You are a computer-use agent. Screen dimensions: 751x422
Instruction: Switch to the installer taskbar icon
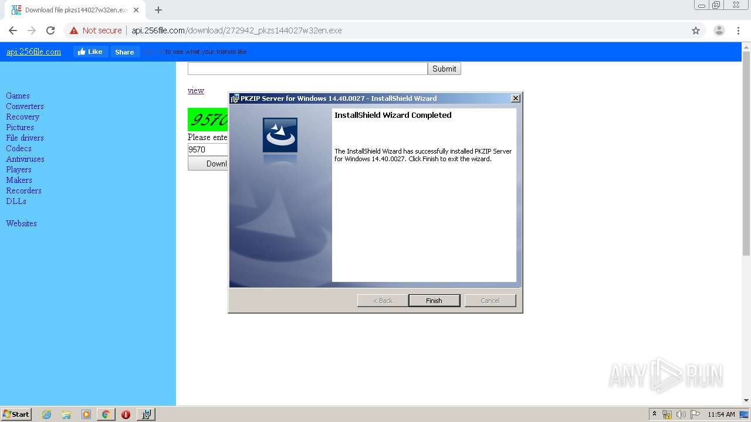146,414
